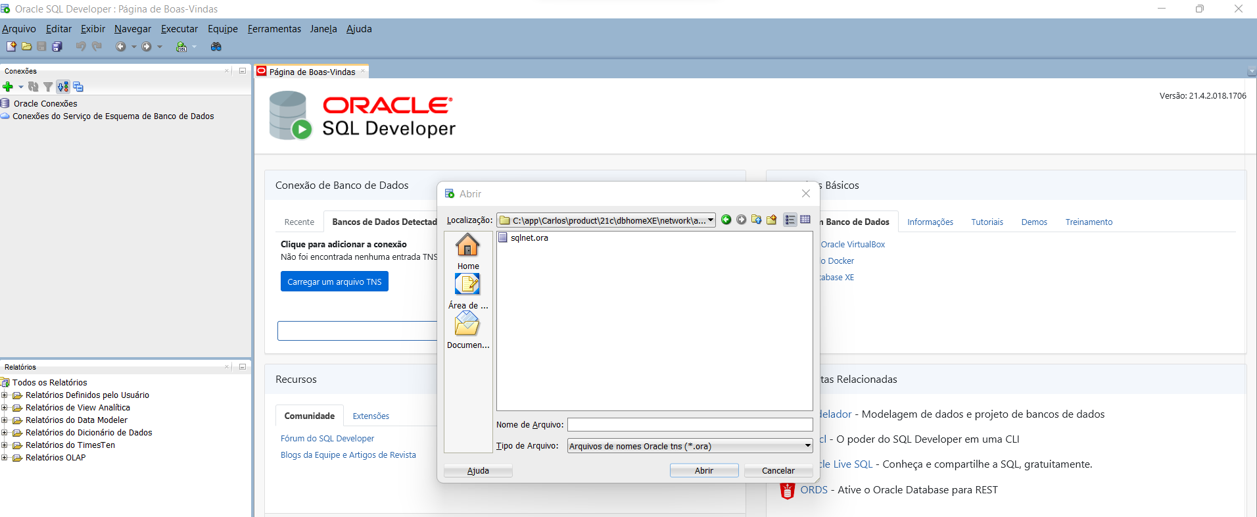Click the New file icon in main toolbar
Screen dimensions: 1257x517
pyautogui.click(x=11, y=47)
